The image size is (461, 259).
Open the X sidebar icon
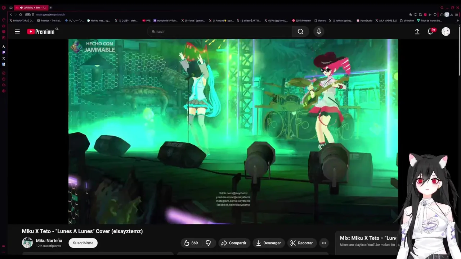4,58
